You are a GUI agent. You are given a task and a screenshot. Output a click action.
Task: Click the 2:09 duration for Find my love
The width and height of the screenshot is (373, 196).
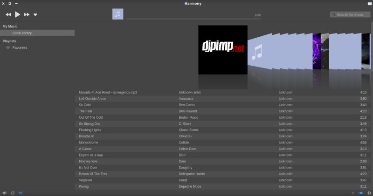(363, 161)
